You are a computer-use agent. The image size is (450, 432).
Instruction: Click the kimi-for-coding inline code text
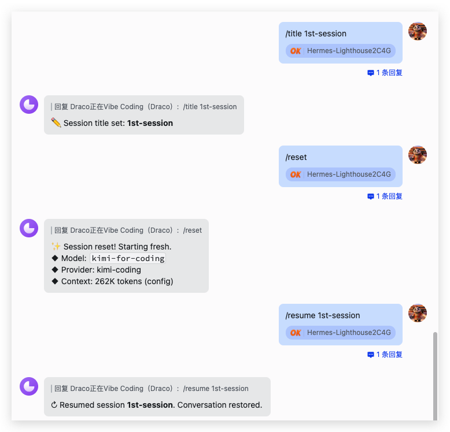tap(128, 258)
